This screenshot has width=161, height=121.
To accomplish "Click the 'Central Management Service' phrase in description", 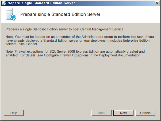I will (x=102, y=29).
